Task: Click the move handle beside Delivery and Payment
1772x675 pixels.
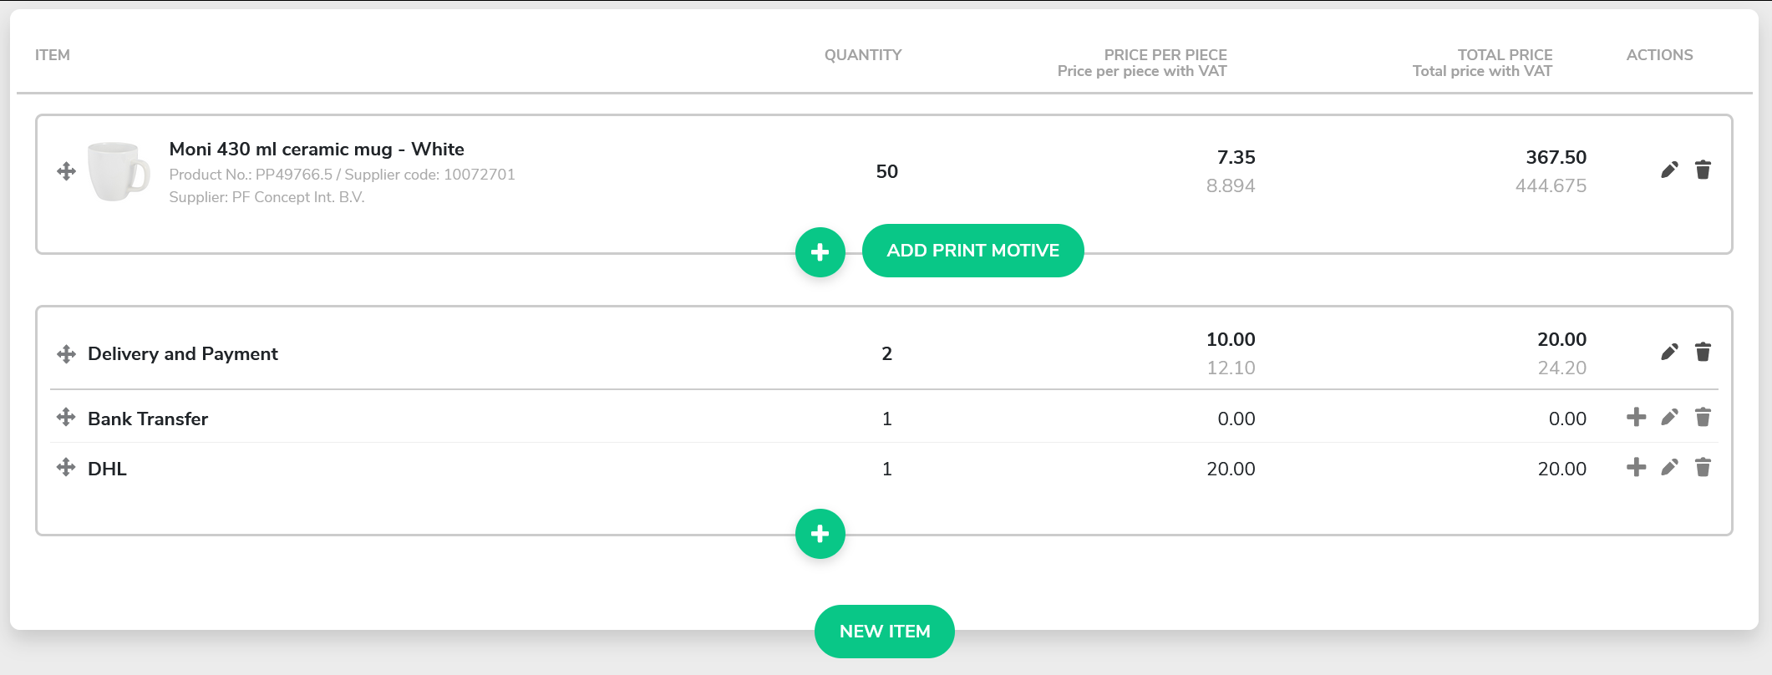Action: coord(66,353)
